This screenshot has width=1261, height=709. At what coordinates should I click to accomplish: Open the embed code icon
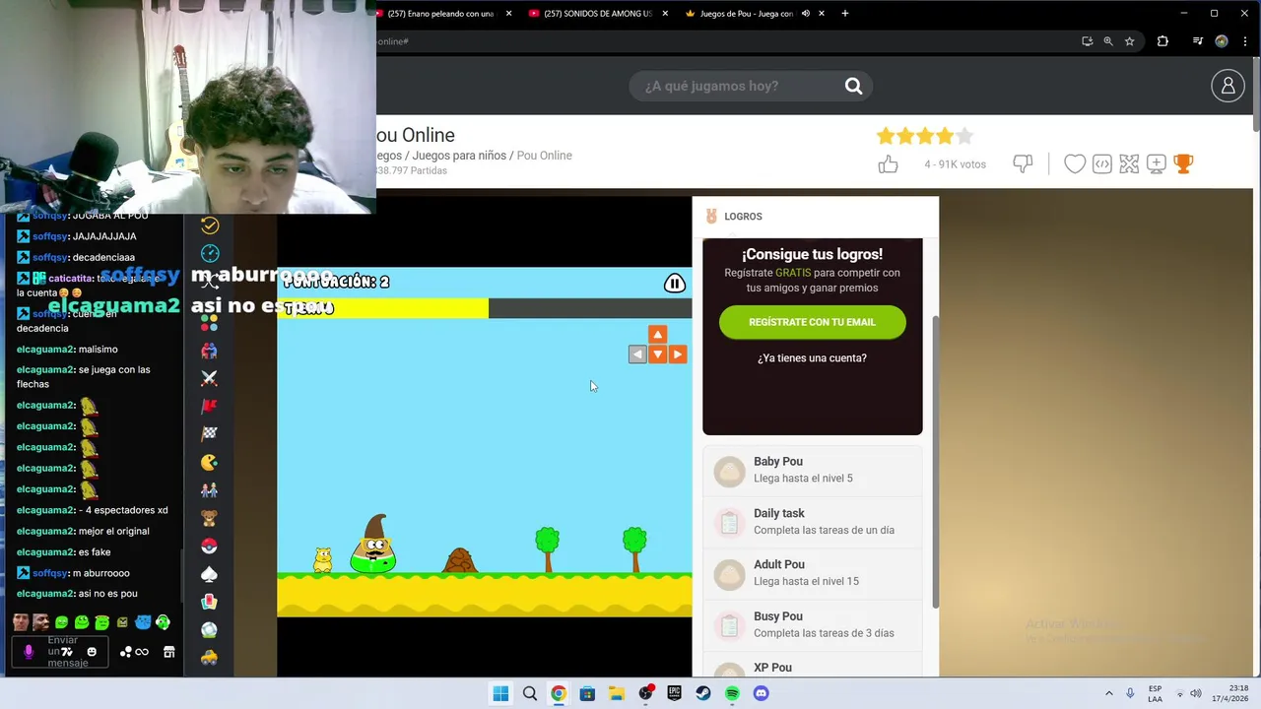[x=1102, y=164]
